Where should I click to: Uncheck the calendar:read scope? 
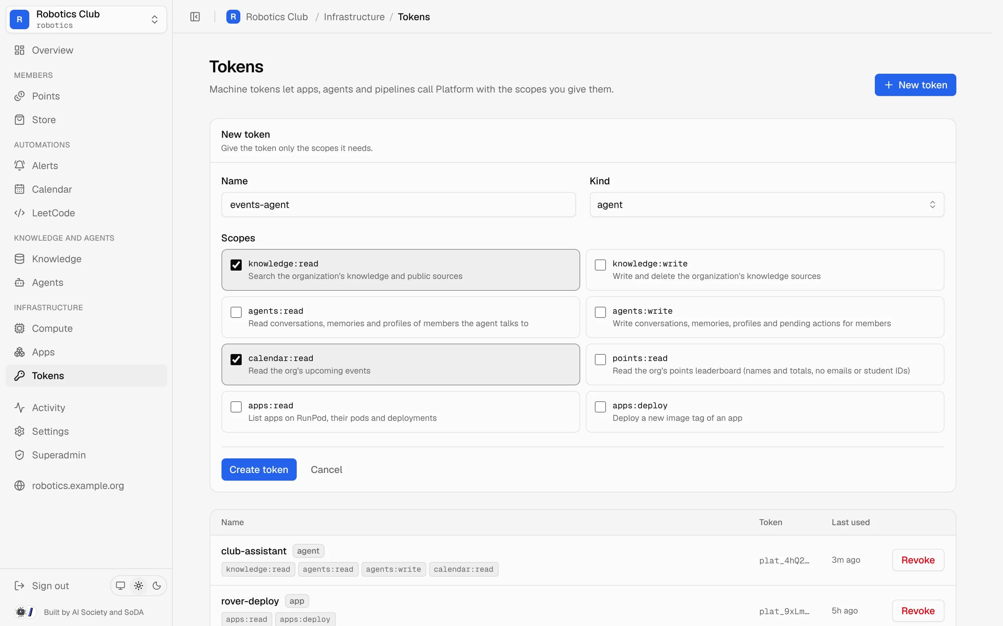[x=236, y=359]
